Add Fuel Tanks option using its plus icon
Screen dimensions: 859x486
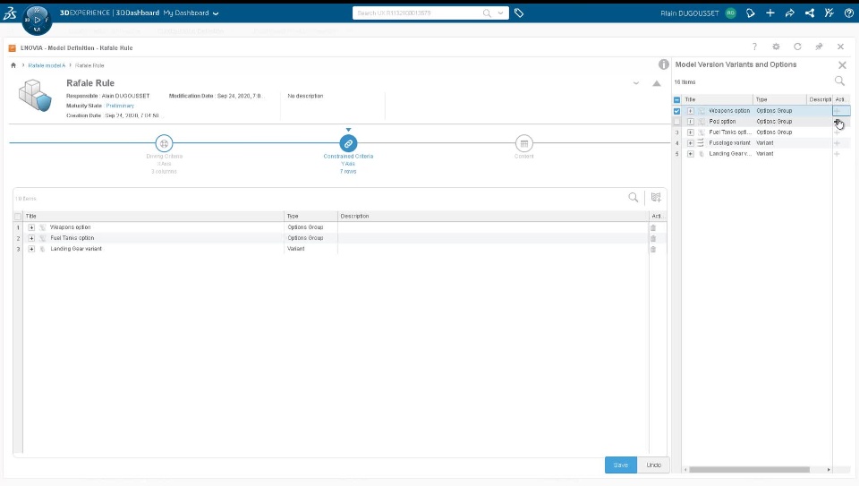tap(838, 132)
